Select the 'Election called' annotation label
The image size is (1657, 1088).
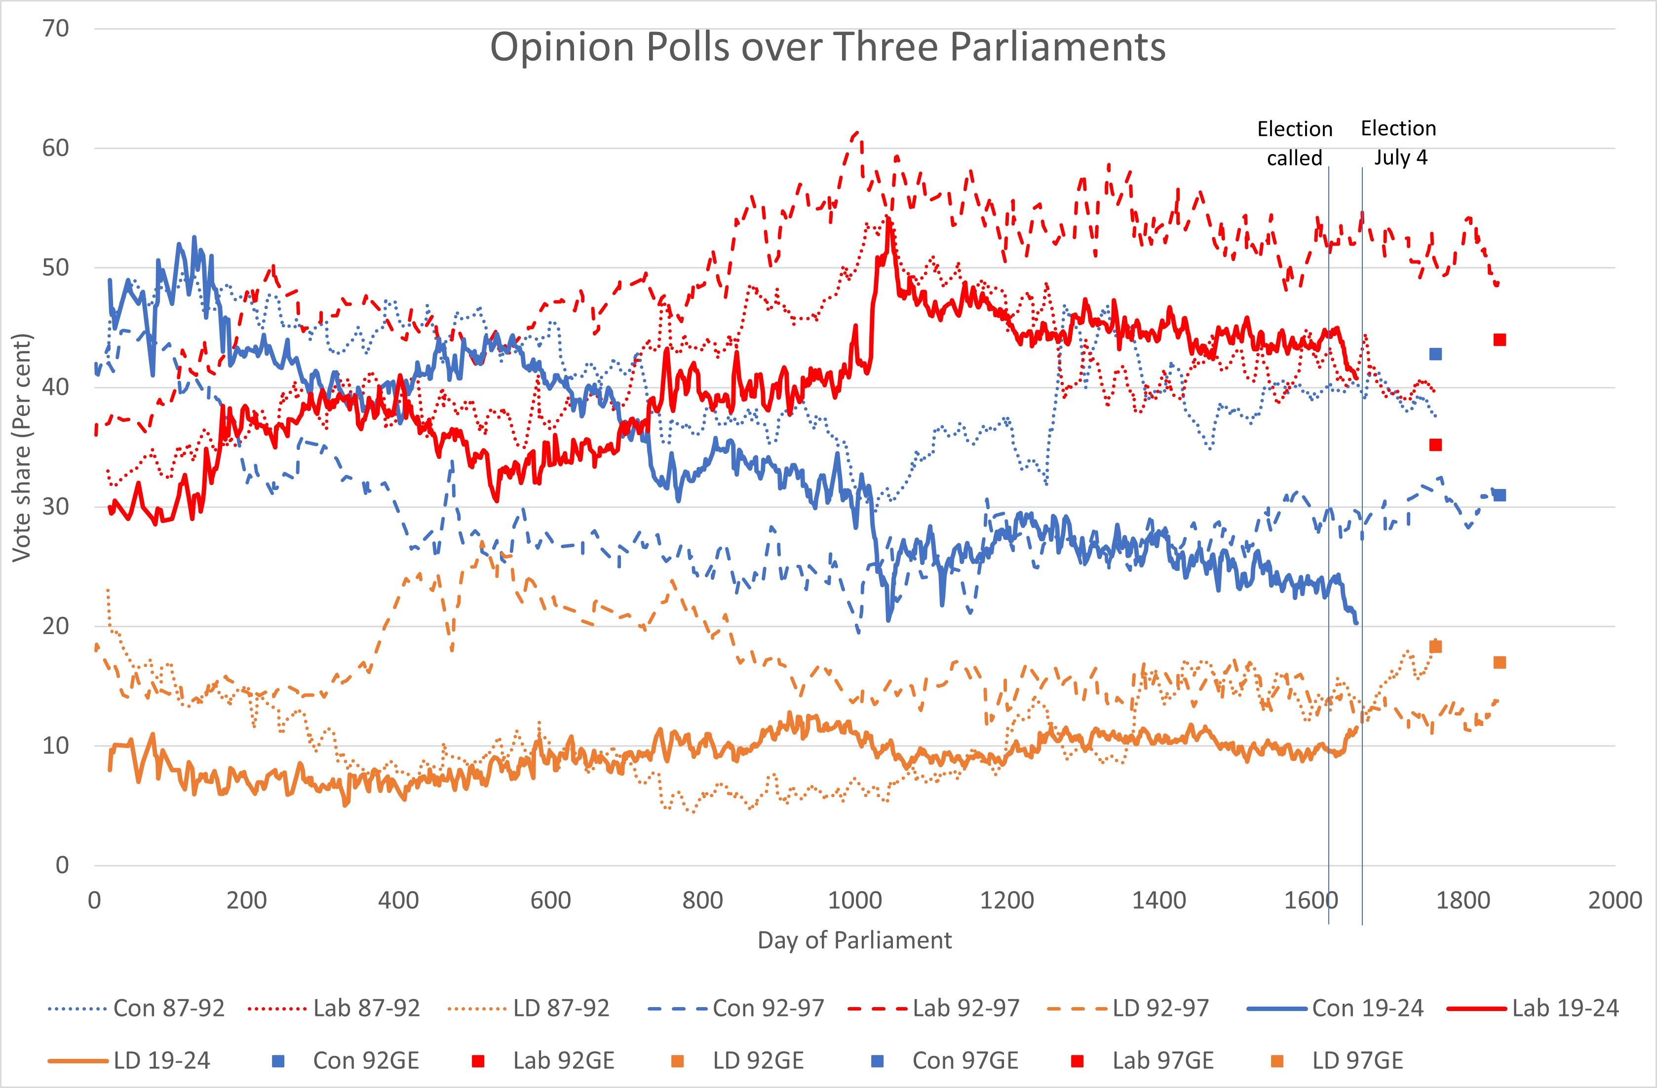(x=1294, y=144)
